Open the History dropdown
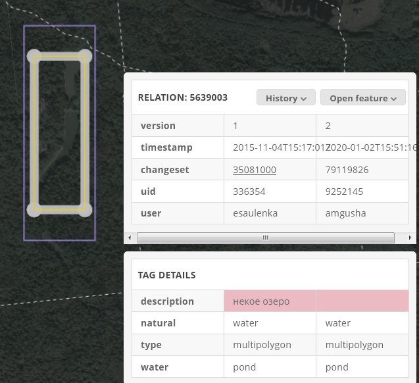This screenshot has height=383, width=419. tap(286, 97)
